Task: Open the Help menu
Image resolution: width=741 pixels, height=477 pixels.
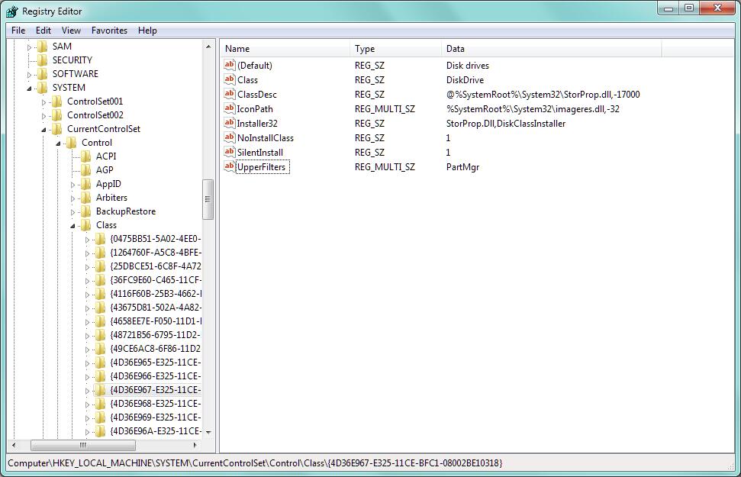Action: (x=147, y=31)
